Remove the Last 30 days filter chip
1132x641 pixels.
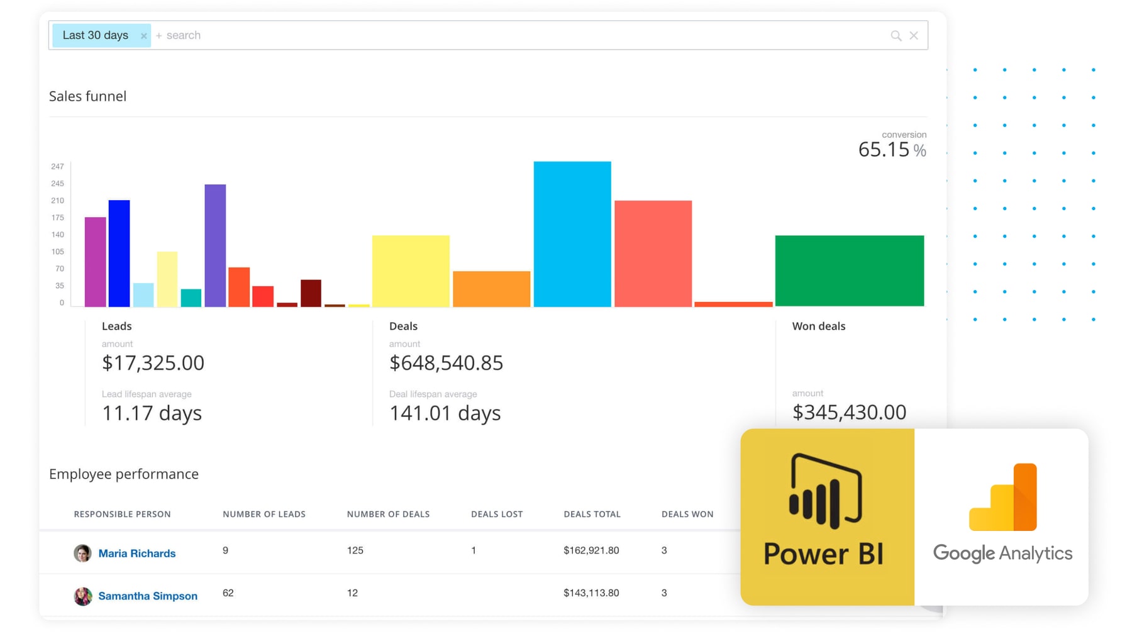pyautogui.click(x=144, y=36)
